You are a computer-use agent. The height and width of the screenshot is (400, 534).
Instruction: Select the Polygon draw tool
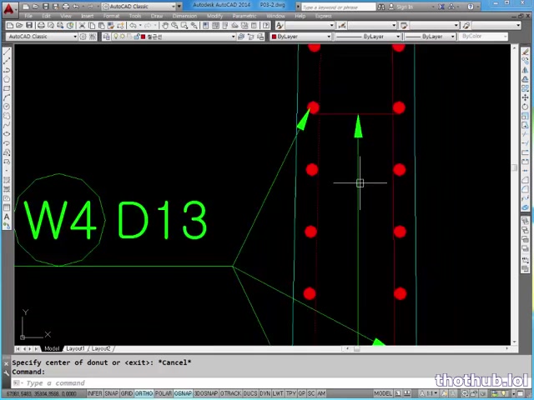[x=7, y=79]
